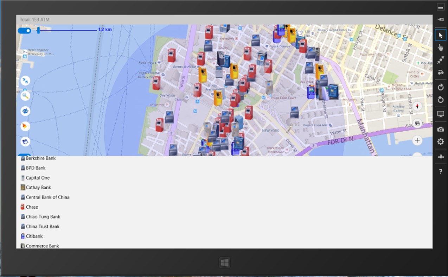Viewport: 448px width, 277px height.
Task: Click red ATM marker below Le District
Action: pos(160,125)
